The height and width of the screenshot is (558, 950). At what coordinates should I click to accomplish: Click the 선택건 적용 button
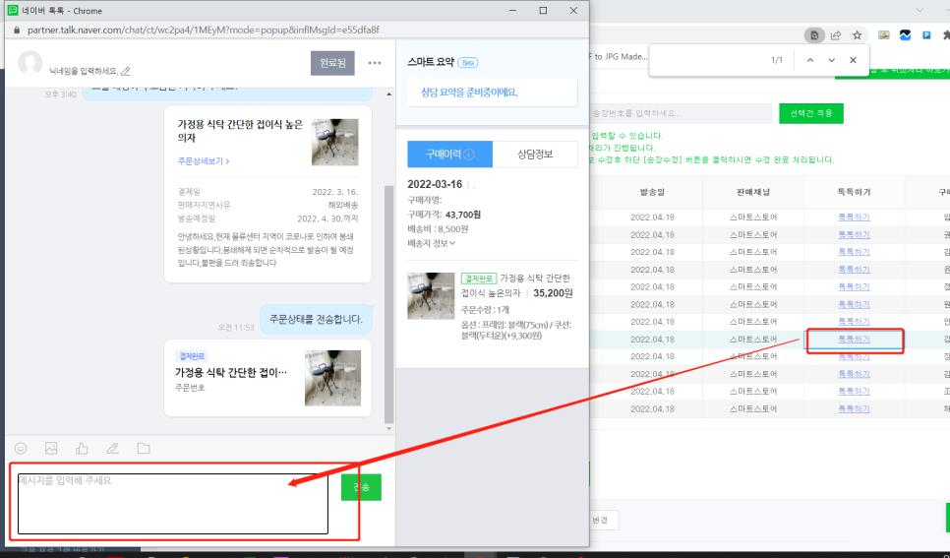(x=810, y=113)
